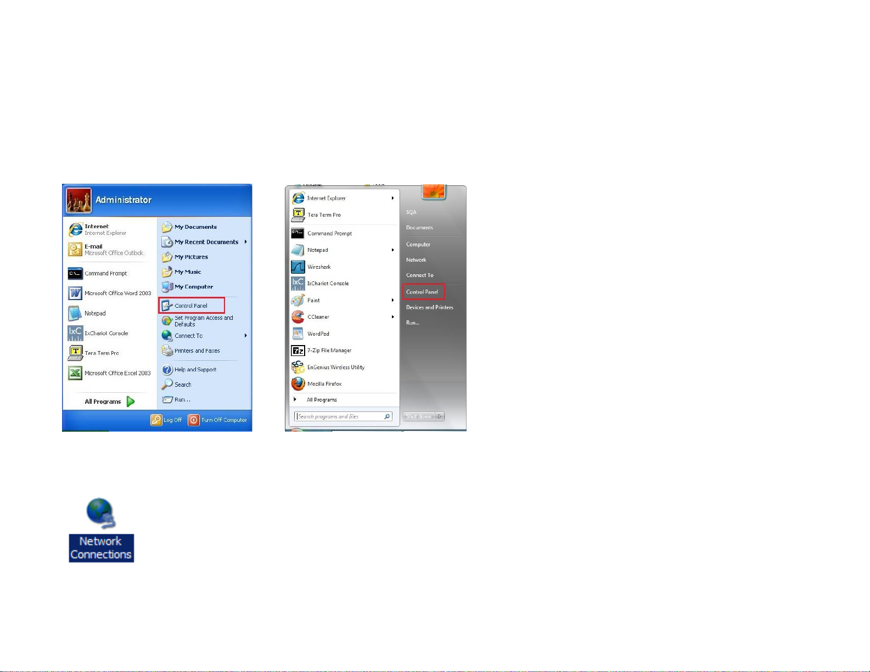Expand the Paint jump list arrow
870x672 pixels.
point(393,300)
